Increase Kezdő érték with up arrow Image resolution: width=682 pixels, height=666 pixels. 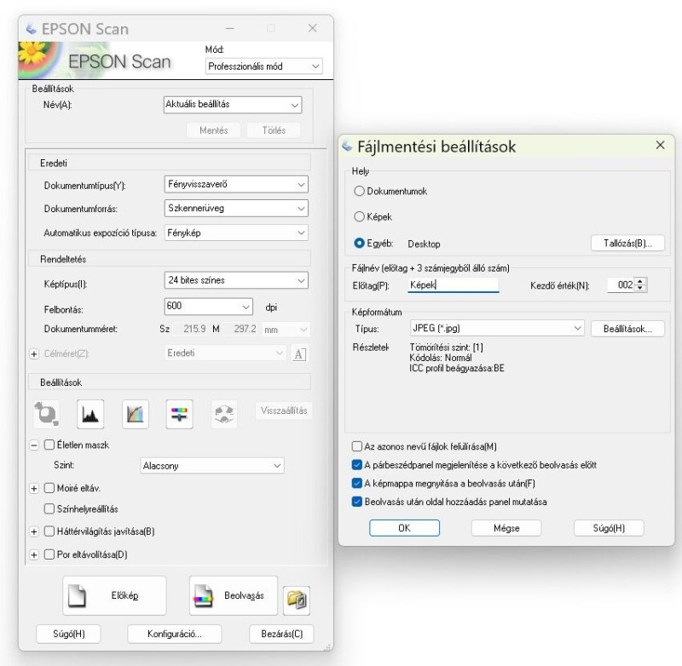coord(640,281)
